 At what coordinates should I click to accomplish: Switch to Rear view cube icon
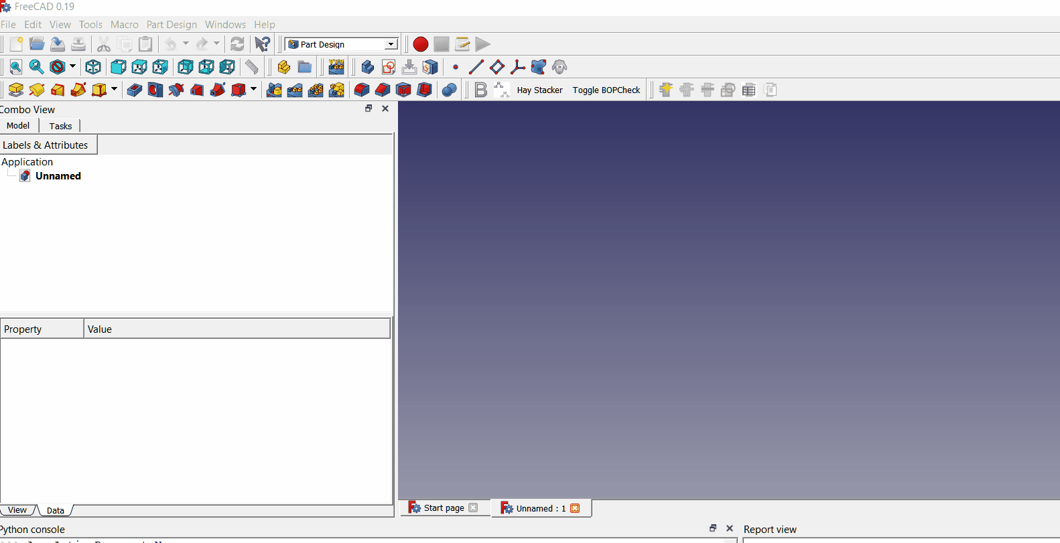[x=186, y=67]
